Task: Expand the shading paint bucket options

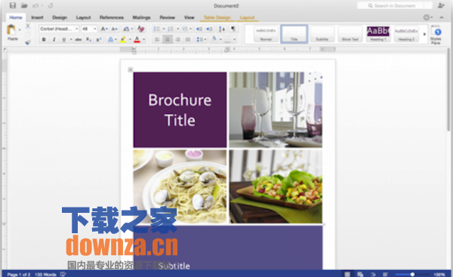Action: tap(220, 39)
